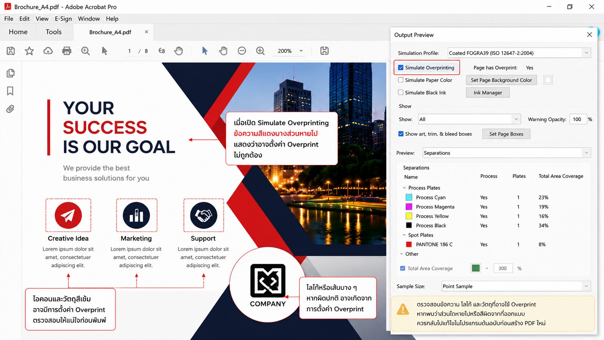Open the coverage color swatch dropdown arrow
The image size is (604, 340).
pyautogui.click(x=487, y=268)
